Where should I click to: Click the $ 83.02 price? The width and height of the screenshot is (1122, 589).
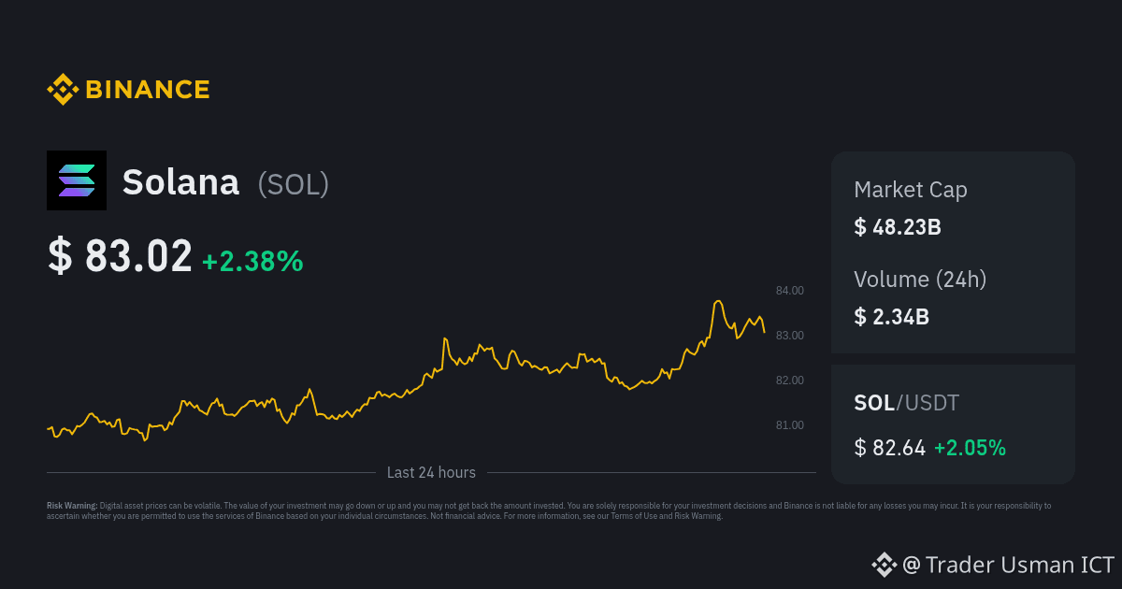click(x=120, y=256)
